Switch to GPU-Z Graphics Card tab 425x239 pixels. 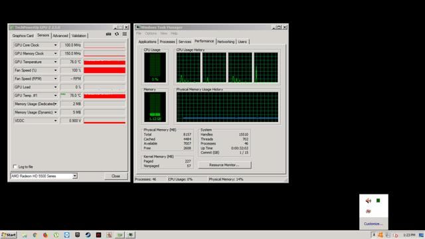click(x=23, y=36)
